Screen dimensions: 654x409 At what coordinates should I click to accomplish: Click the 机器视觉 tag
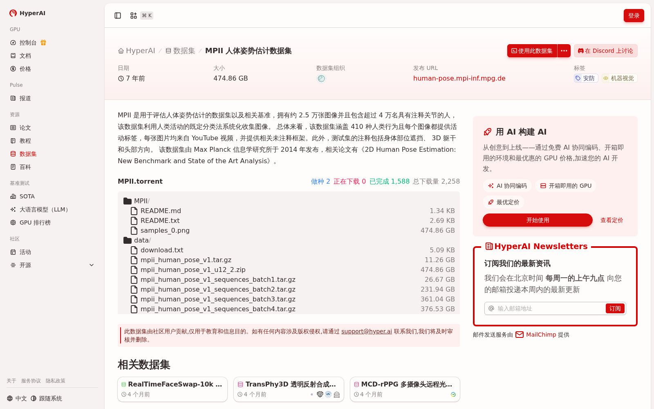[x=619, y=78]
